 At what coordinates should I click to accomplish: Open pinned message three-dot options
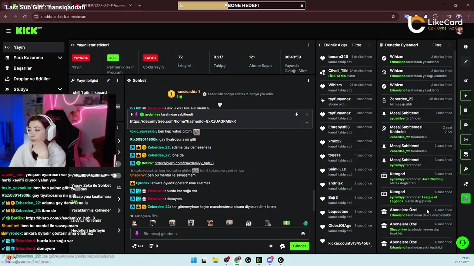(x=307, y=115)
